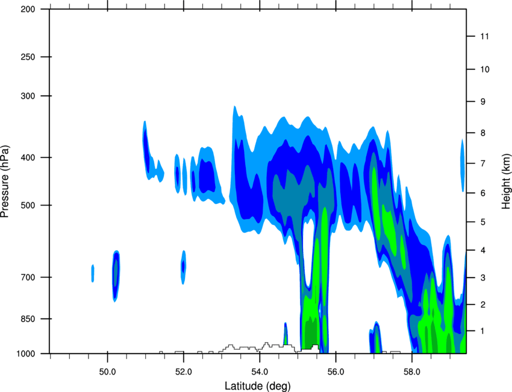512x392 pixels.
Task: Click the 5 km height label
Action: (483, 222)
